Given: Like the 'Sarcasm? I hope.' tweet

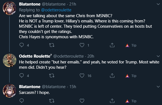Looking at the screenshot, I should (x=82, y=101).
